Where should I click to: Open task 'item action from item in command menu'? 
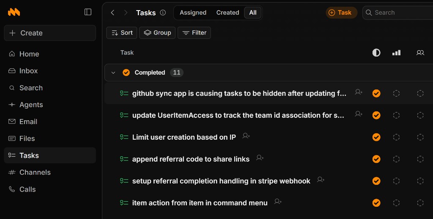(200, 203)
